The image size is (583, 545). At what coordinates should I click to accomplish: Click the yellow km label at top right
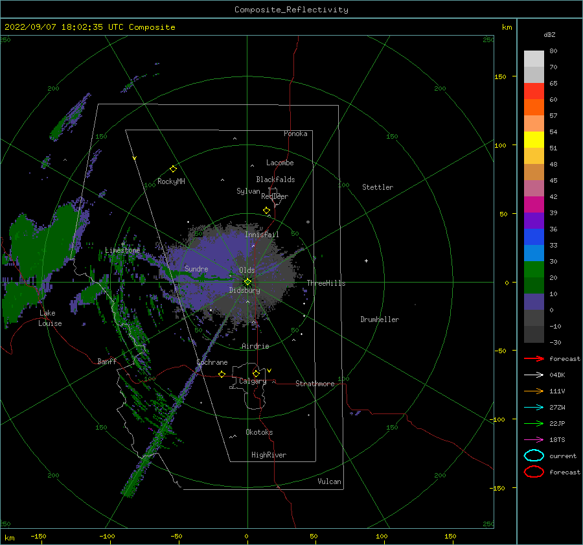(507, 27)
